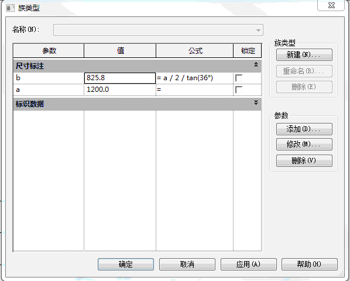Click the 尺寸标注 group header text
Viewport: 350px width, 281px height.
click(30, 66)
